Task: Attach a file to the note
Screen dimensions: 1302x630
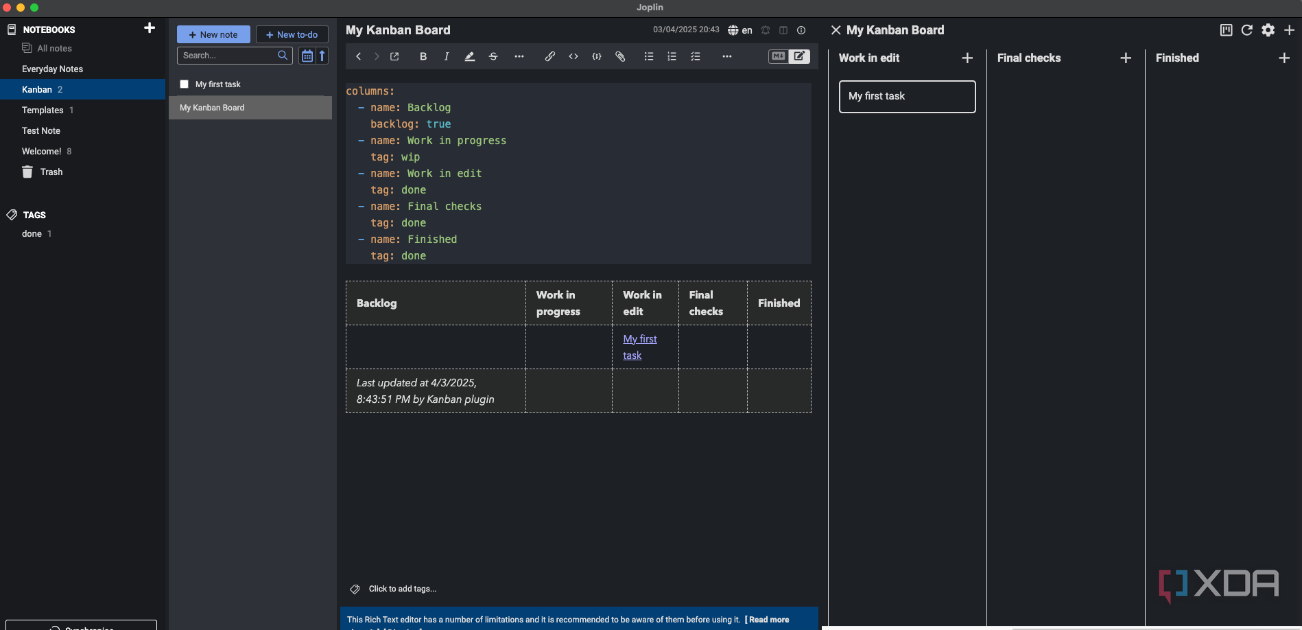Action: pyautogui.click(x=620, y=57)
